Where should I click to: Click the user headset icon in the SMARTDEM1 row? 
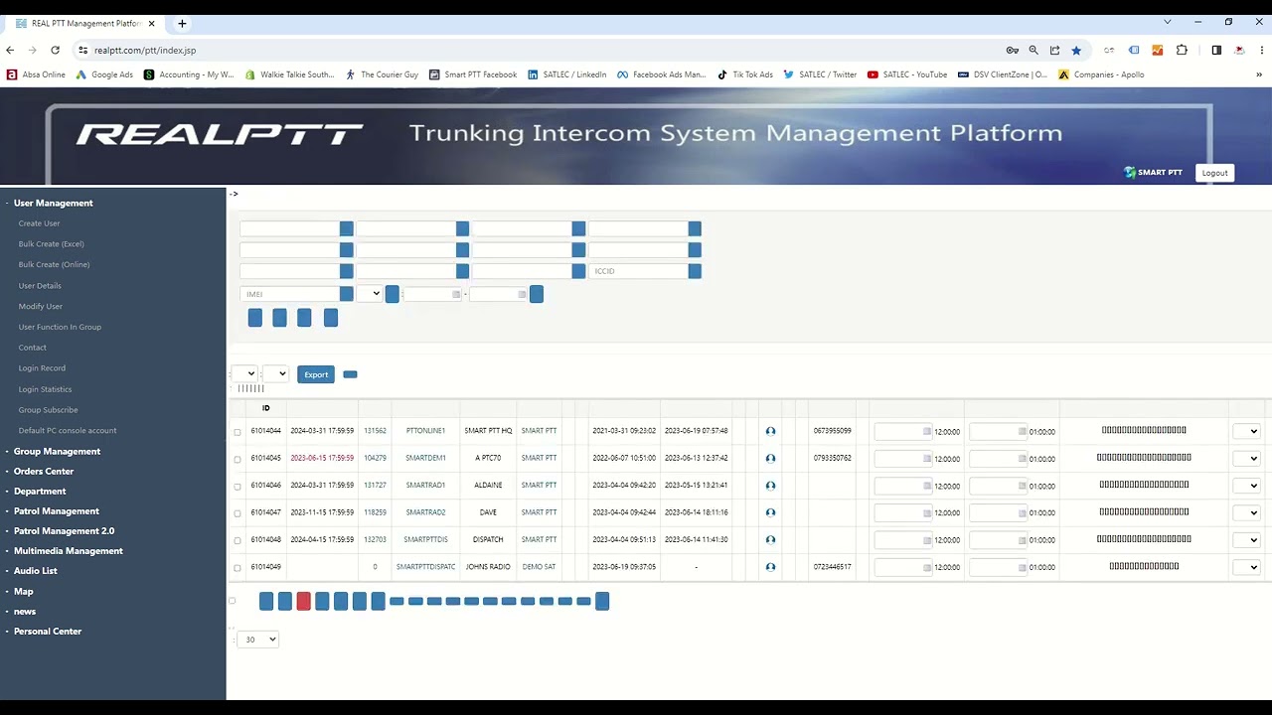pos(770,459)
